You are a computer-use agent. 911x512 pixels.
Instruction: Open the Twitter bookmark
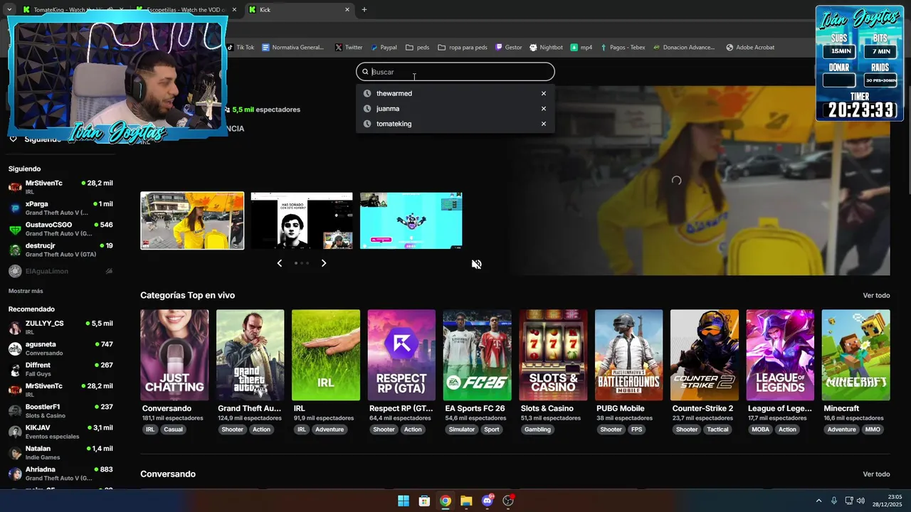point(348,47)
